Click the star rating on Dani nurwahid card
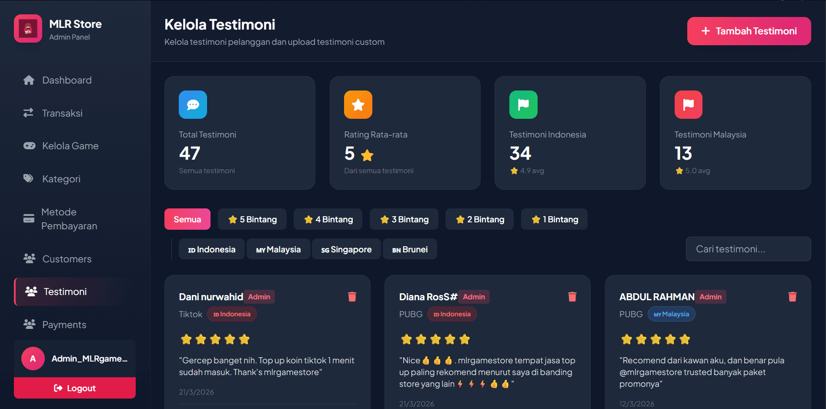826x409 pixels. pos(215,339)
